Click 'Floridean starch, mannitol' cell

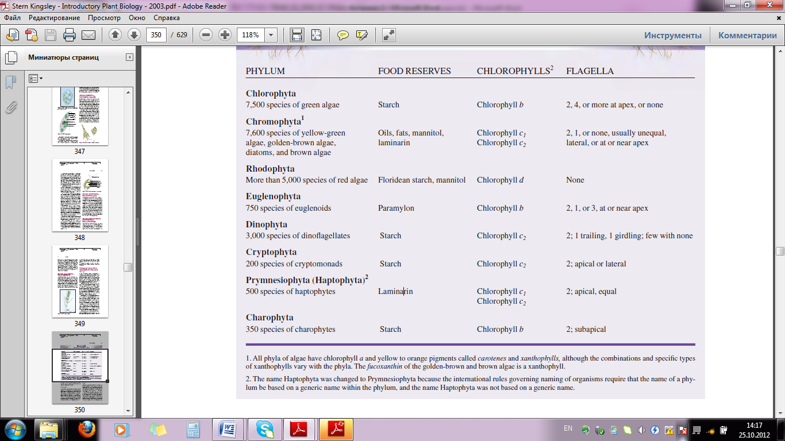tap(422, 180)
